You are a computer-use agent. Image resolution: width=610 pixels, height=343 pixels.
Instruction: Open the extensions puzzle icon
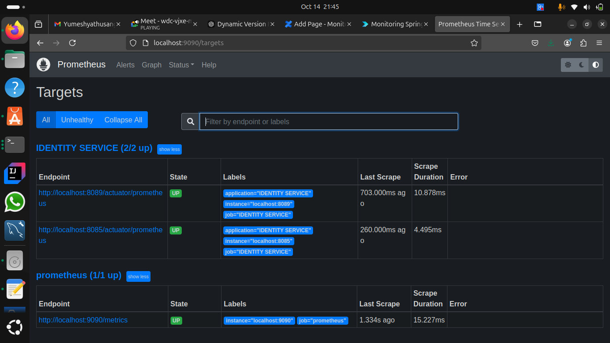(x=583, y=43)
